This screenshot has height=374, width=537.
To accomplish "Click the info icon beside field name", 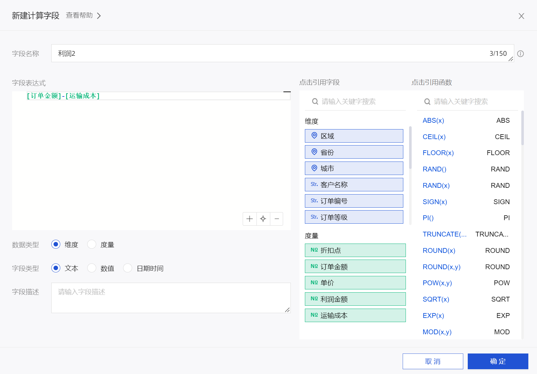I will pyautogui.click(x=520, y=54).
